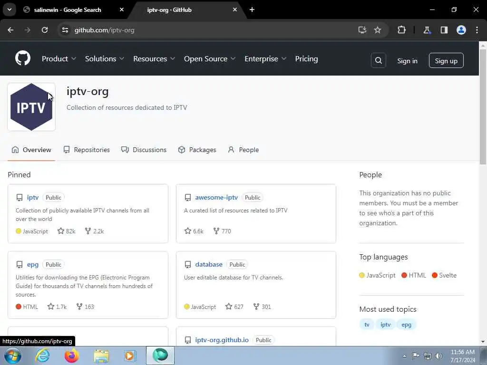Open the iptv-org.github.io repository link
Screen dimensions: 487x365
pyautogui.click(x=222, y=340)
